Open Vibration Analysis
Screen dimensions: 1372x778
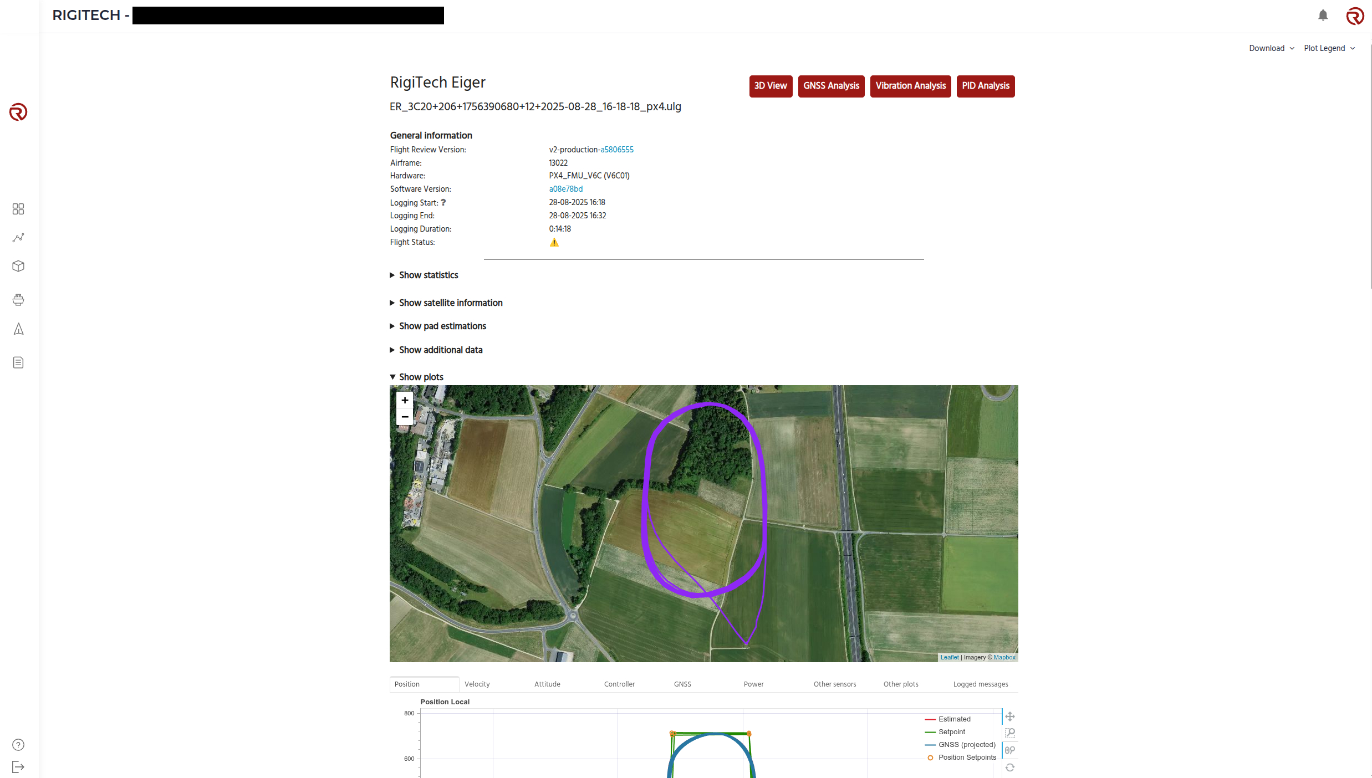point(910,86)
